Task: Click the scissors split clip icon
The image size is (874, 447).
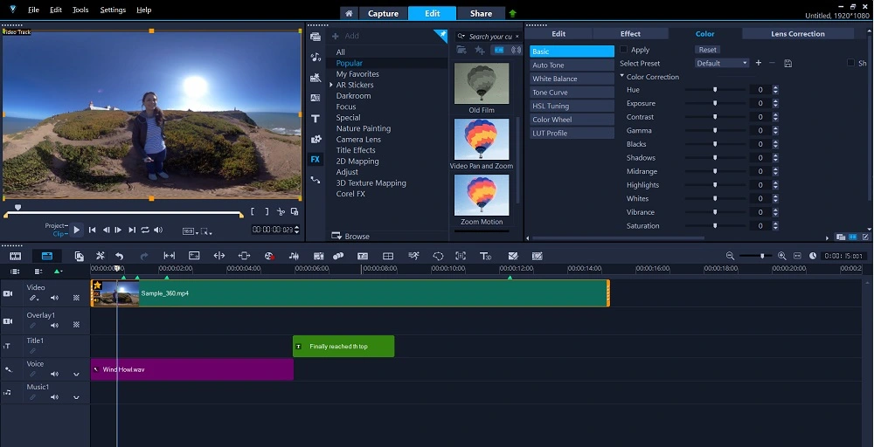Action: pos(281,211)
